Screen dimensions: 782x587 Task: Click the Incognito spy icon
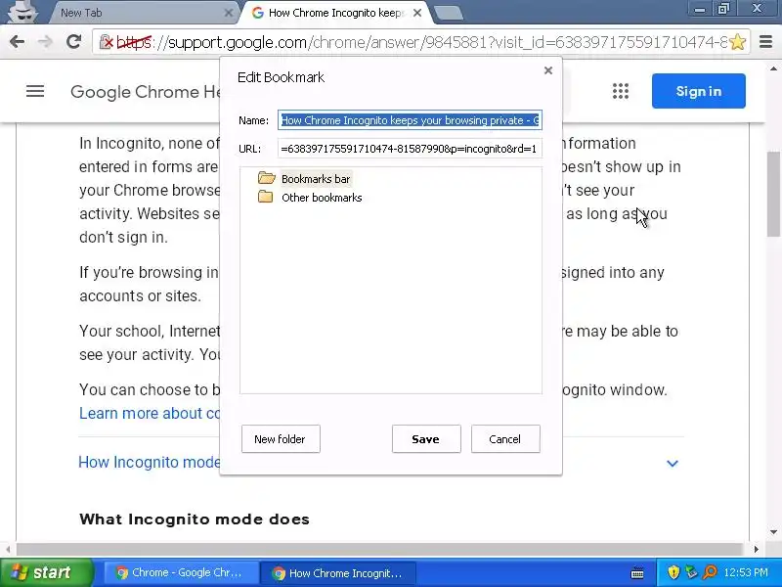tap(22, 11)
